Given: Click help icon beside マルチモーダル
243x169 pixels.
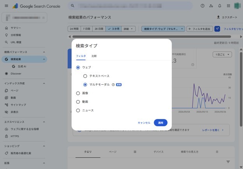Looking at the screenshot, I should click(113, 85).
